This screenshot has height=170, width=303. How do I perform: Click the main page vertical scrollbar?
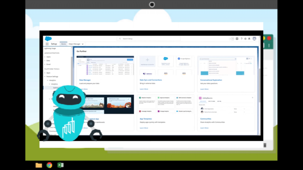(260, 85)
